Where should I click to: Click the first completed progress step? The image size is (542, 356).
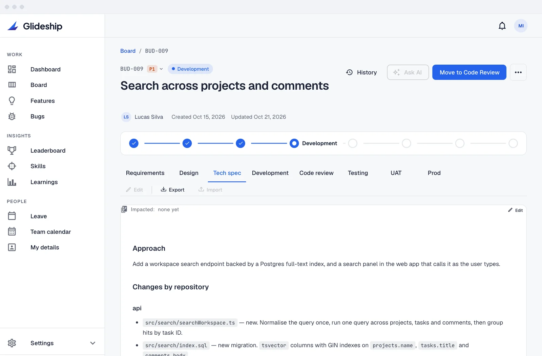click(x=134, y=143)
